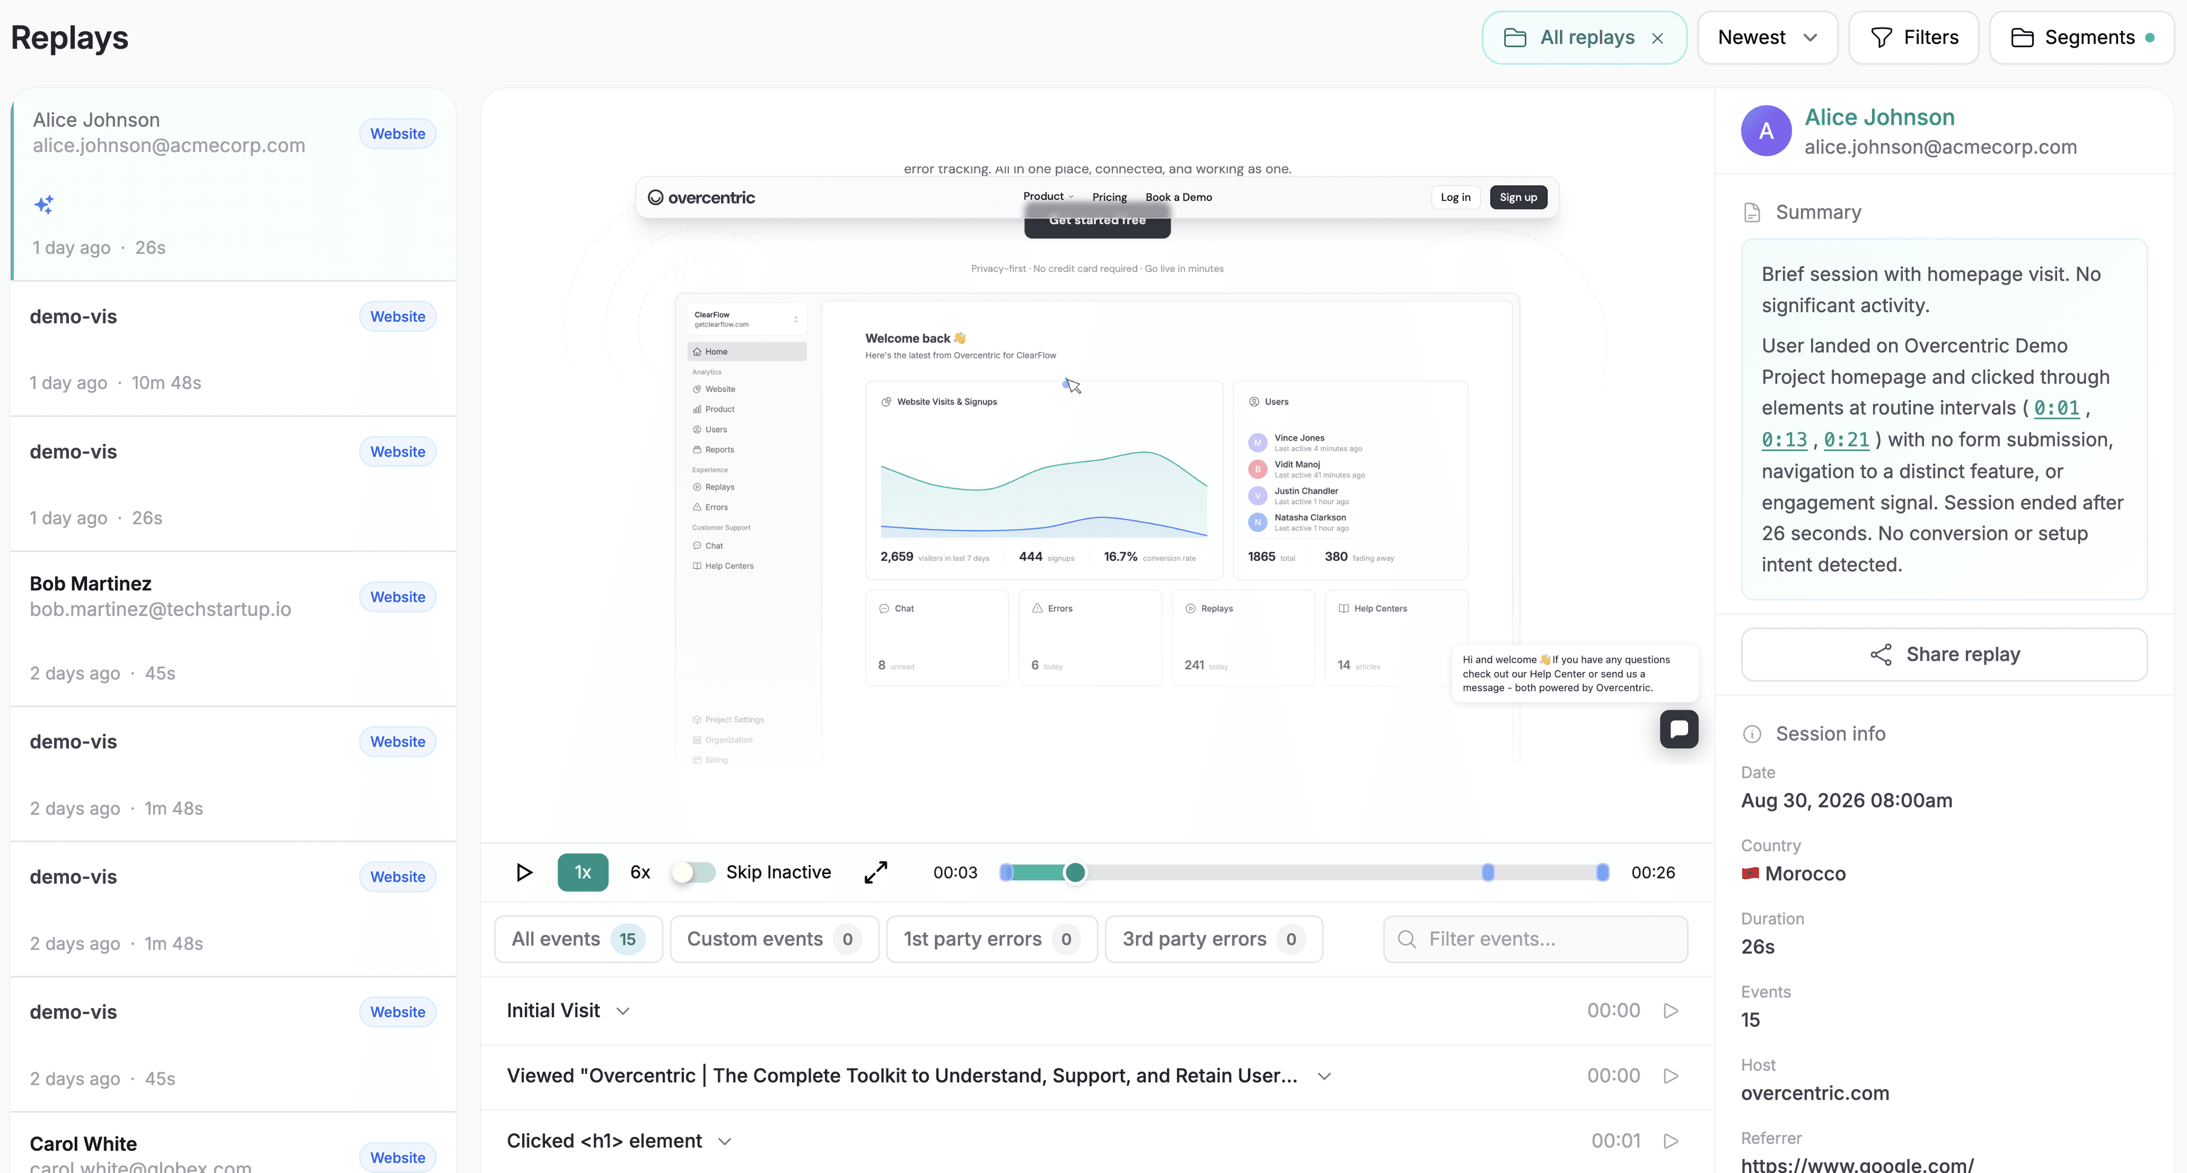This screenshot has height=1173, width=2187.
Task: Click the referrer google.com link
Action: click(1857, 1164)
